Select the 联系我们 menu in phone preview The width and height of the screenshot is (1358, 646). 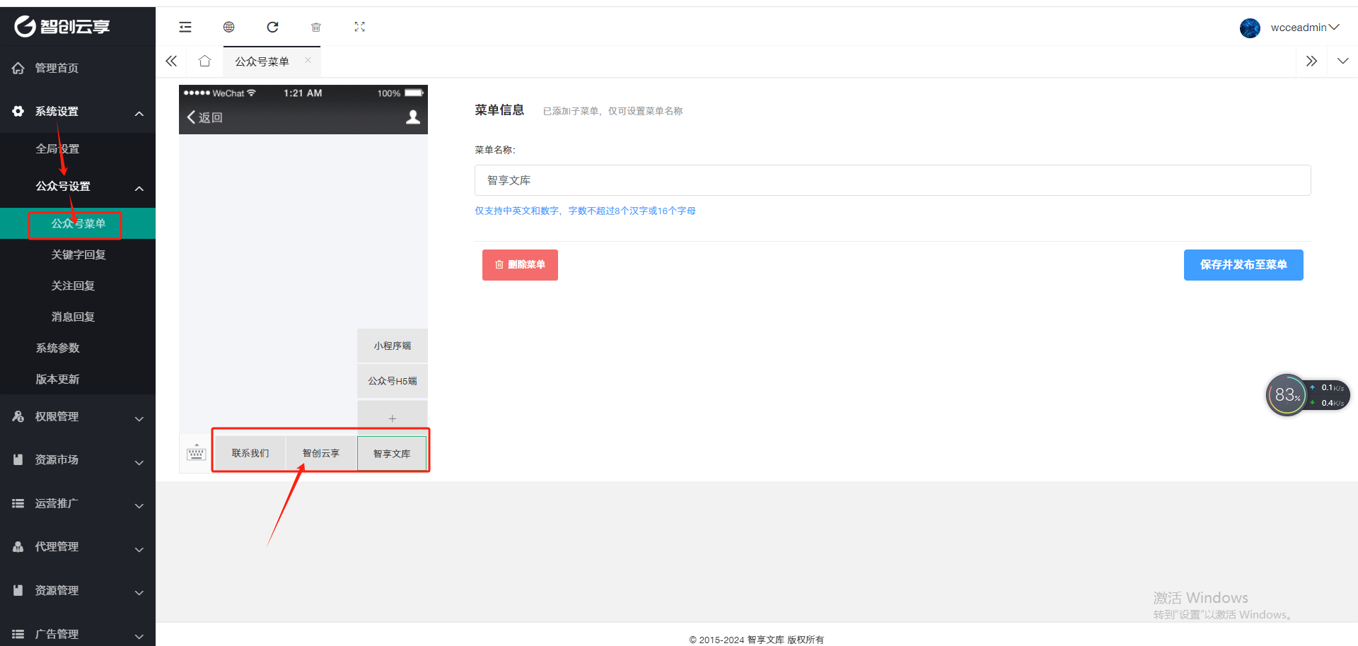(x=250, y=453)
